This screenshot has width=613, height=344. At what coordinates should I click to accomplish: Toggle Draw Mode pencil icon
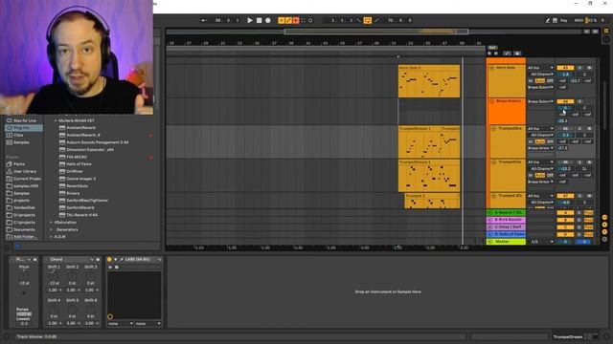548,20
